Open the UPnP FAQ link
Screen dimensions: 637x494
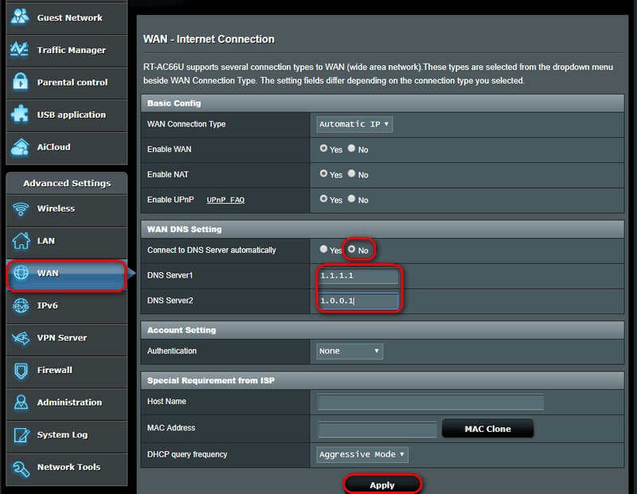coord(225,200)
